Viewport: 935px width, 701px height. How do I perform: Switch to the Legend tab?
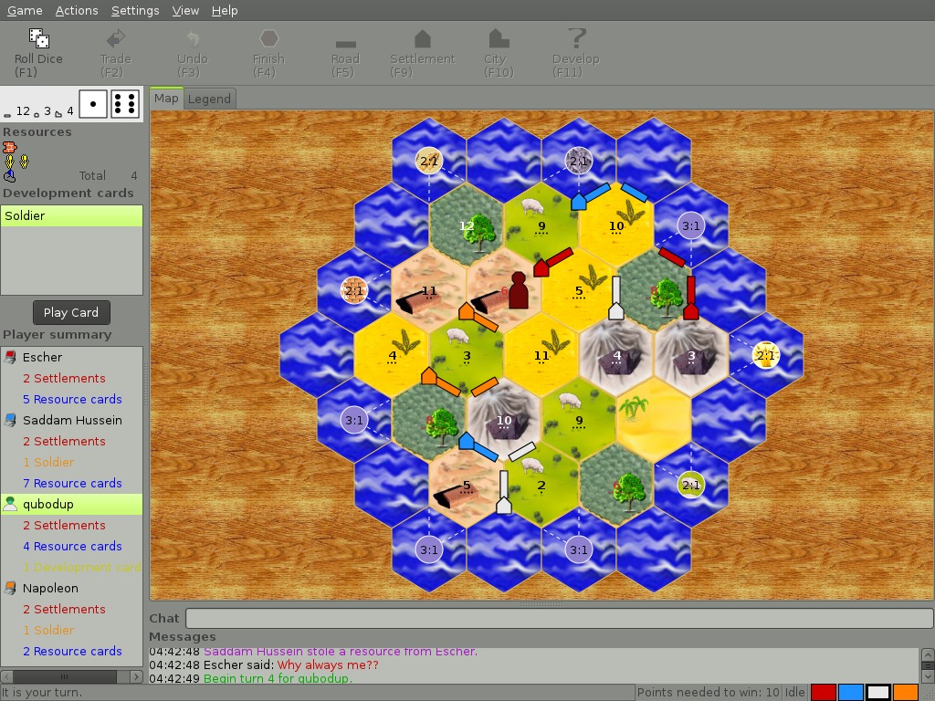[x=209, y=99]
